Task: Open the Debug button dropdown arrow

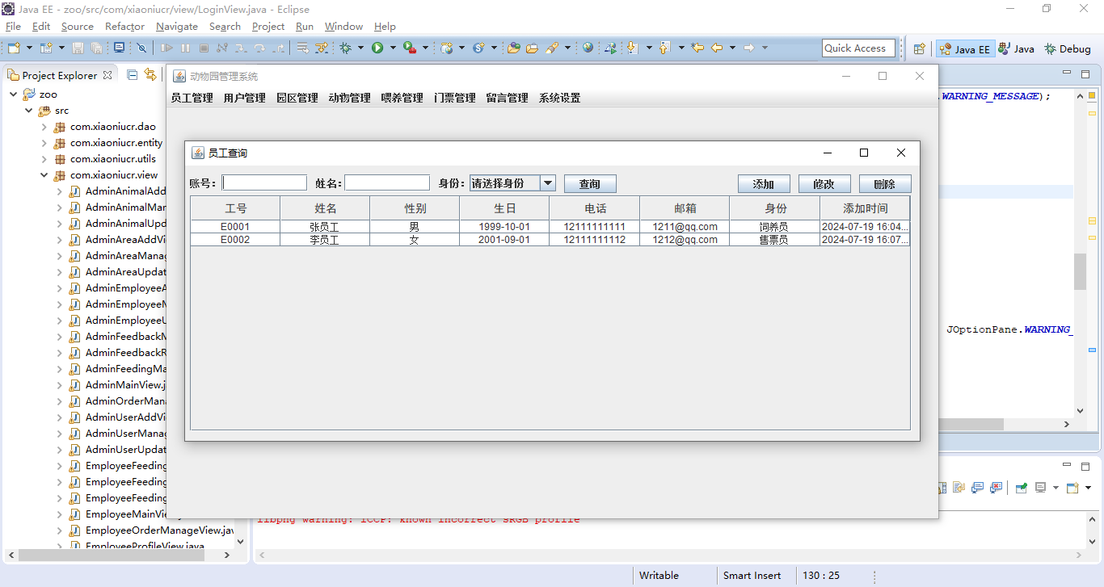Action: coord(360,48)
